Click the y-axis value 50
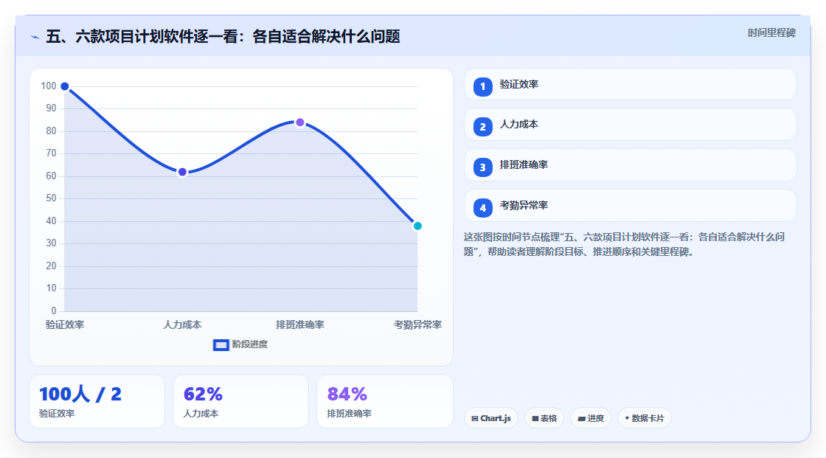826x458 pixels. 51,198
